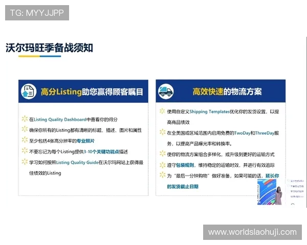Image resolution: width=307 pixels, height=245 pixels.
Task: Click the header 高效快速的物流方案
Action: tap(227, 91)
